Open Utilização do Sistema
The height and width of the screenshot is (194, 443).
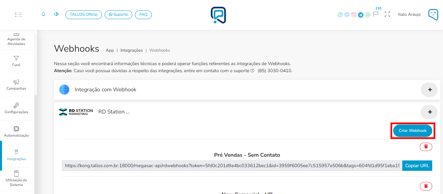tap(16, 179)
